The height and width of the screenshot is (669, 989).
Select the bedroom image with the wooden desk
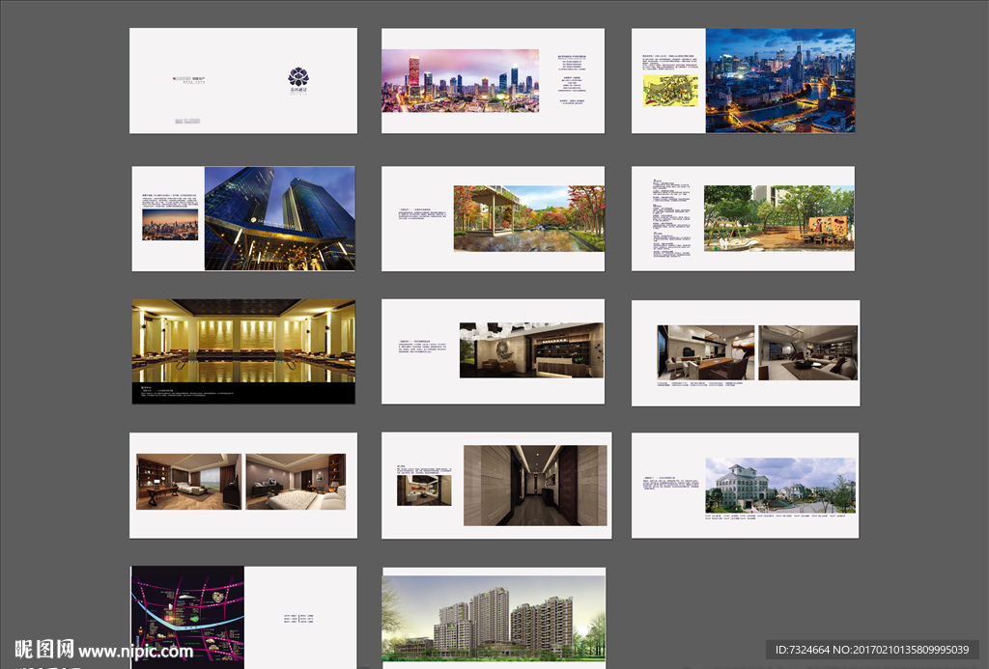click(x=188, y=482)
